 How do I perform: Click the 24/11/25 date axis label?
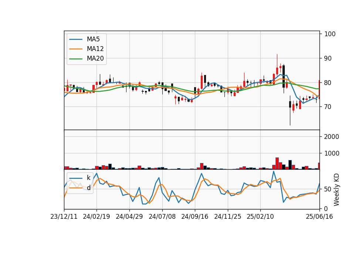(227, 217)
